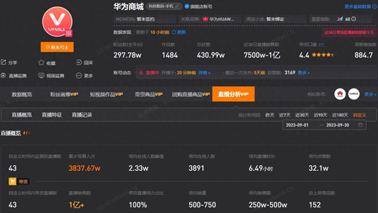Click the 分享 share icon

tap(4, 62)
